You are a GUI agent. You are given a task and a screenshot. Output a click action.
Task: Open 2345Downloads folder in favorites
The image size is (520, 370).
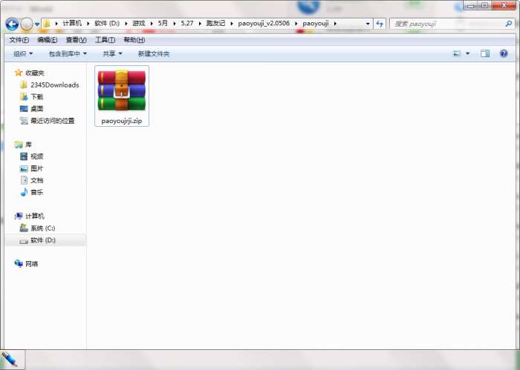pyautogui.click(x=50, y=85)
